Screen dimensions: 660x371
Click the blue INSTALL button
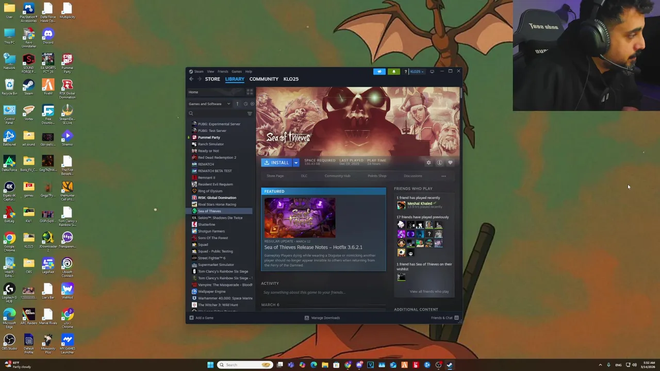point(277,162)
